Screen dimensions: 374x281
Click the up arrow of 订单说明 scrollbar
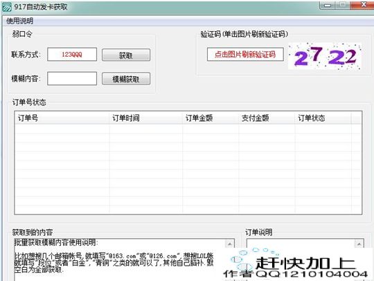click(x=359, y=244)
